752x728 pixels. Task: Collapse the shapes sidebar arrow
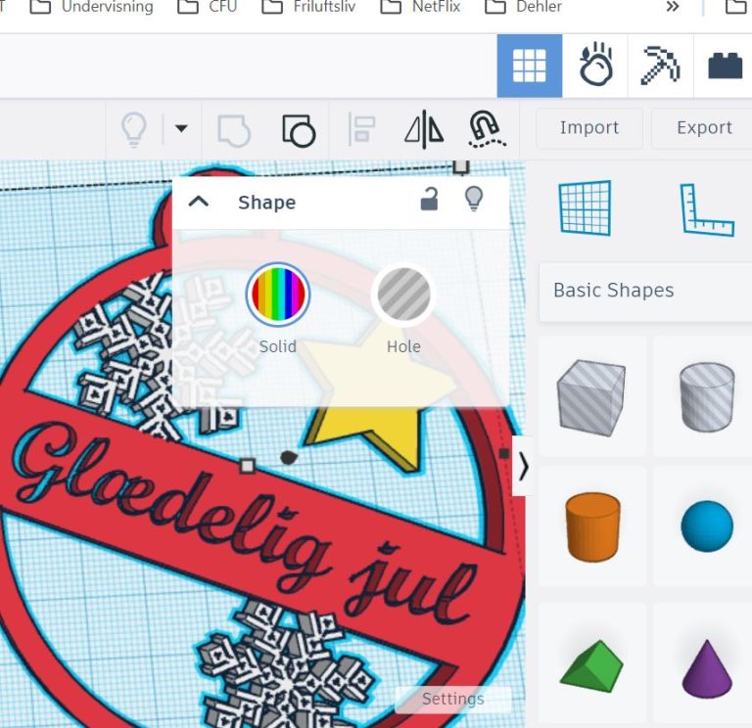click(523, 467)
